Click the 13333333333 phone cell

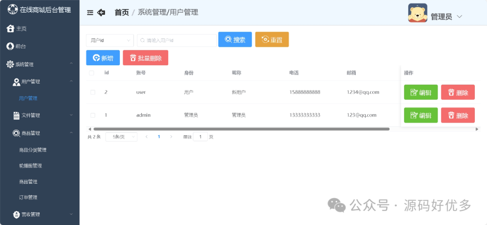(x=305, y=115)
